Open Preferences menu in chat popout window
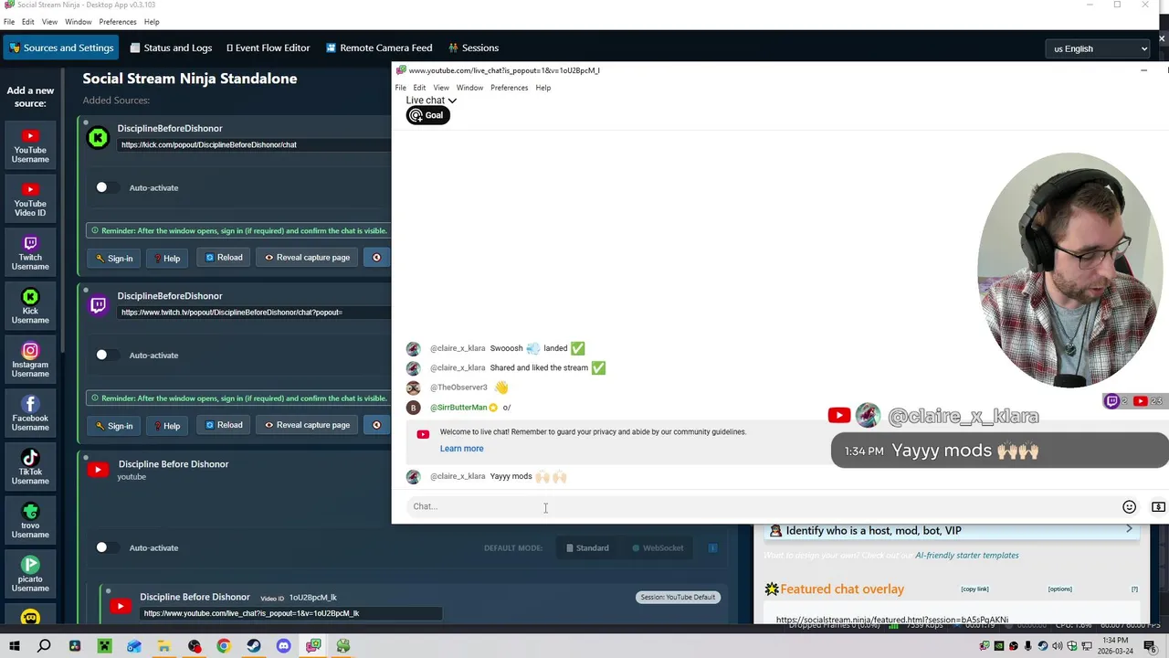The image size is (1169, 658). point(509,88)
